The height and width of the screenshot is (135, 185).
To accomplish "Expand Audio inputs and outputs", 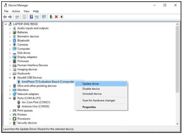I will coord(10,28).
